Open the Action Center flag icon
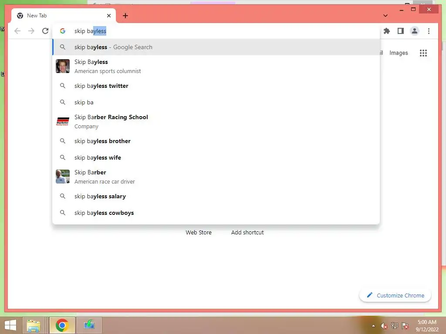 coord(405,326)
